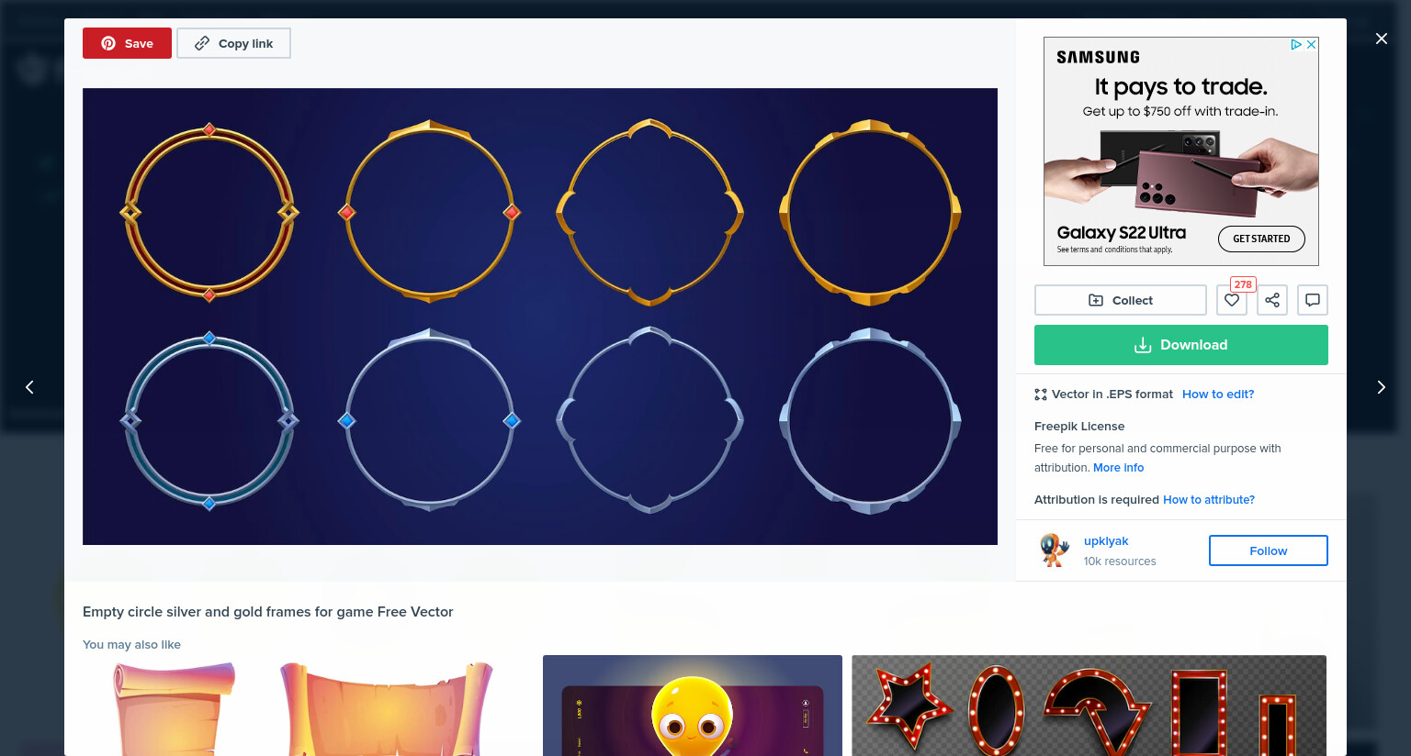Open the comment speech bubble icon
Screen dimensions: 1411x756
coord(1313,300)
